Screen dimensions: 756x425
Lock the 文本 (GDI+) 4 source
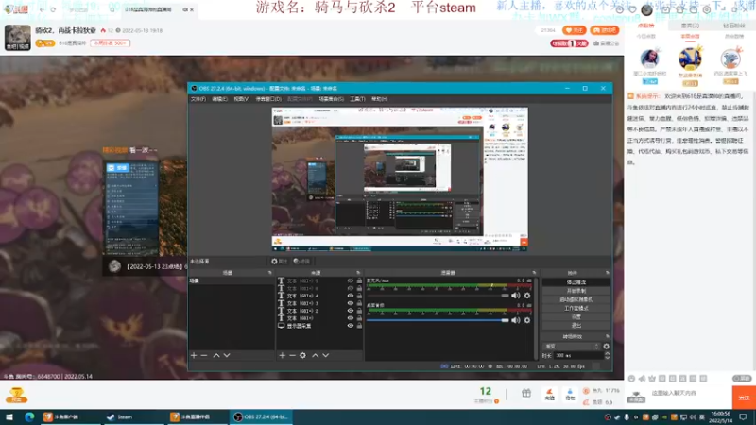[359, 296]
